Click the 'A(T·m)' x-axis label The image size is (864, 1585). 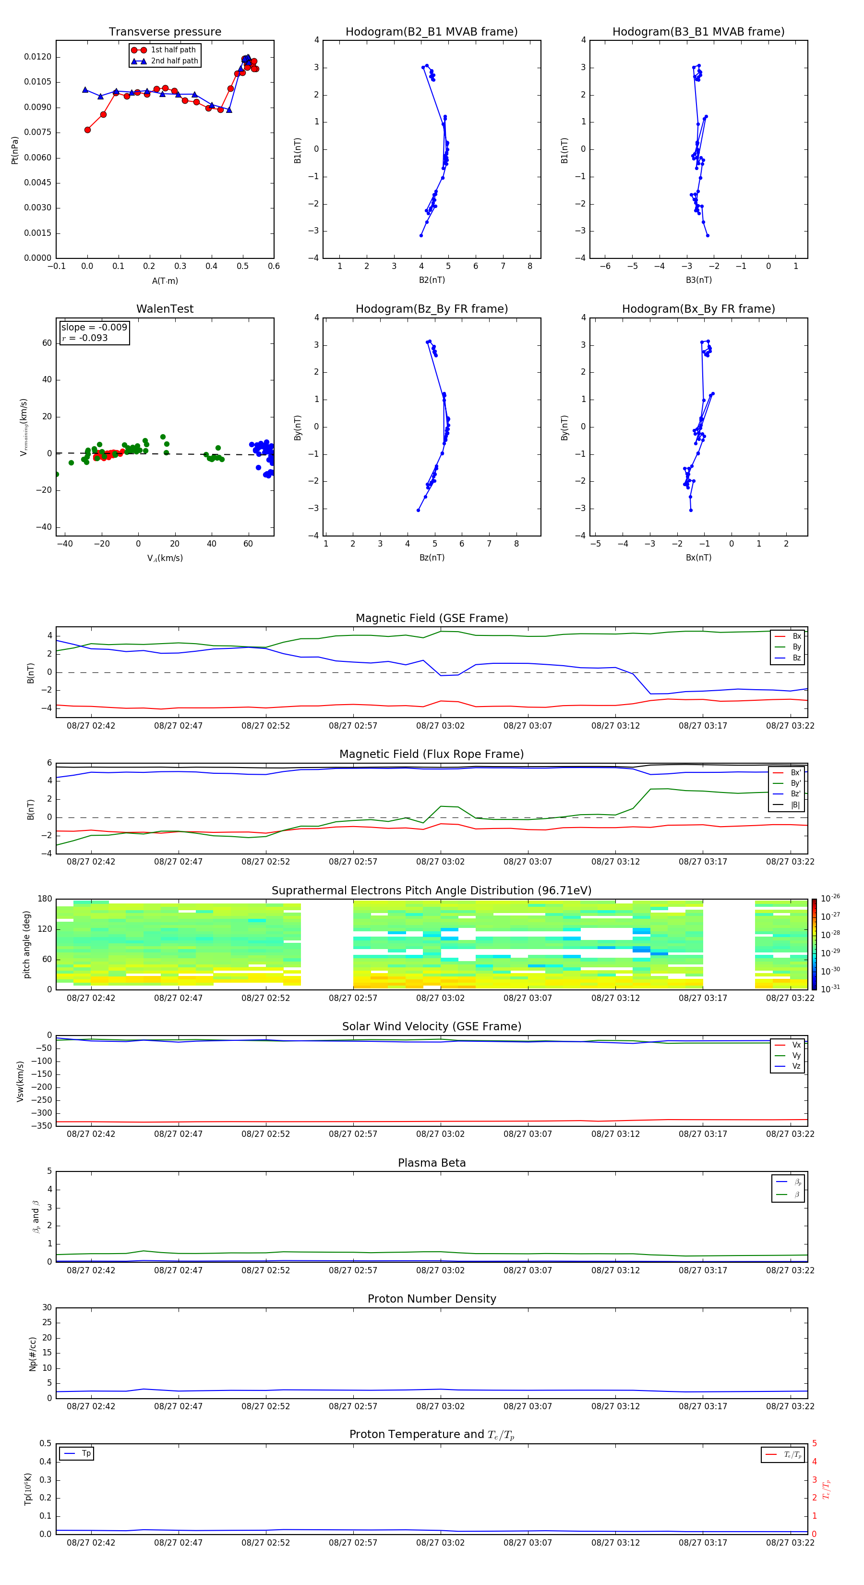165,281
